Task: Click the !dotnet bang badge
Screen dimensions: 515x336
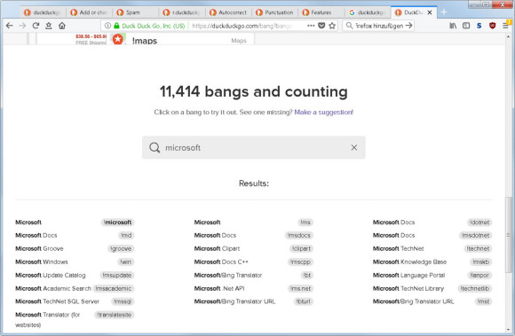Action: pos(479,223)
